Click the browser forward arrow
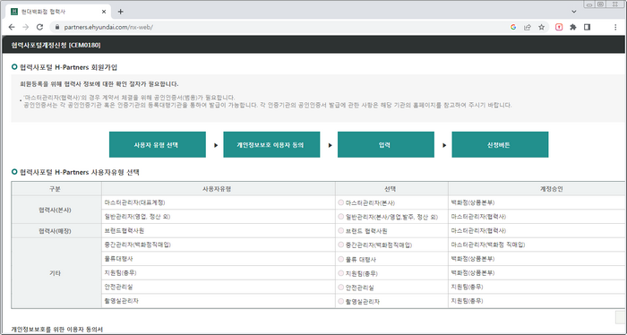Image resolution: width=627 pixels, height=335 pixels. pos(26,27)
